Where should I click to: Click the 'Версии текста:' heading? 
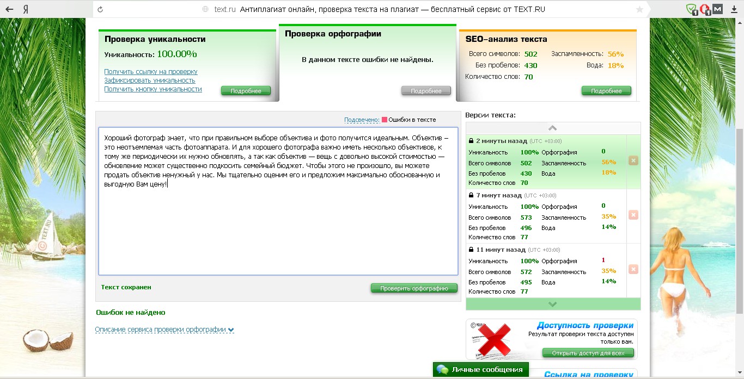click(490, 115)
